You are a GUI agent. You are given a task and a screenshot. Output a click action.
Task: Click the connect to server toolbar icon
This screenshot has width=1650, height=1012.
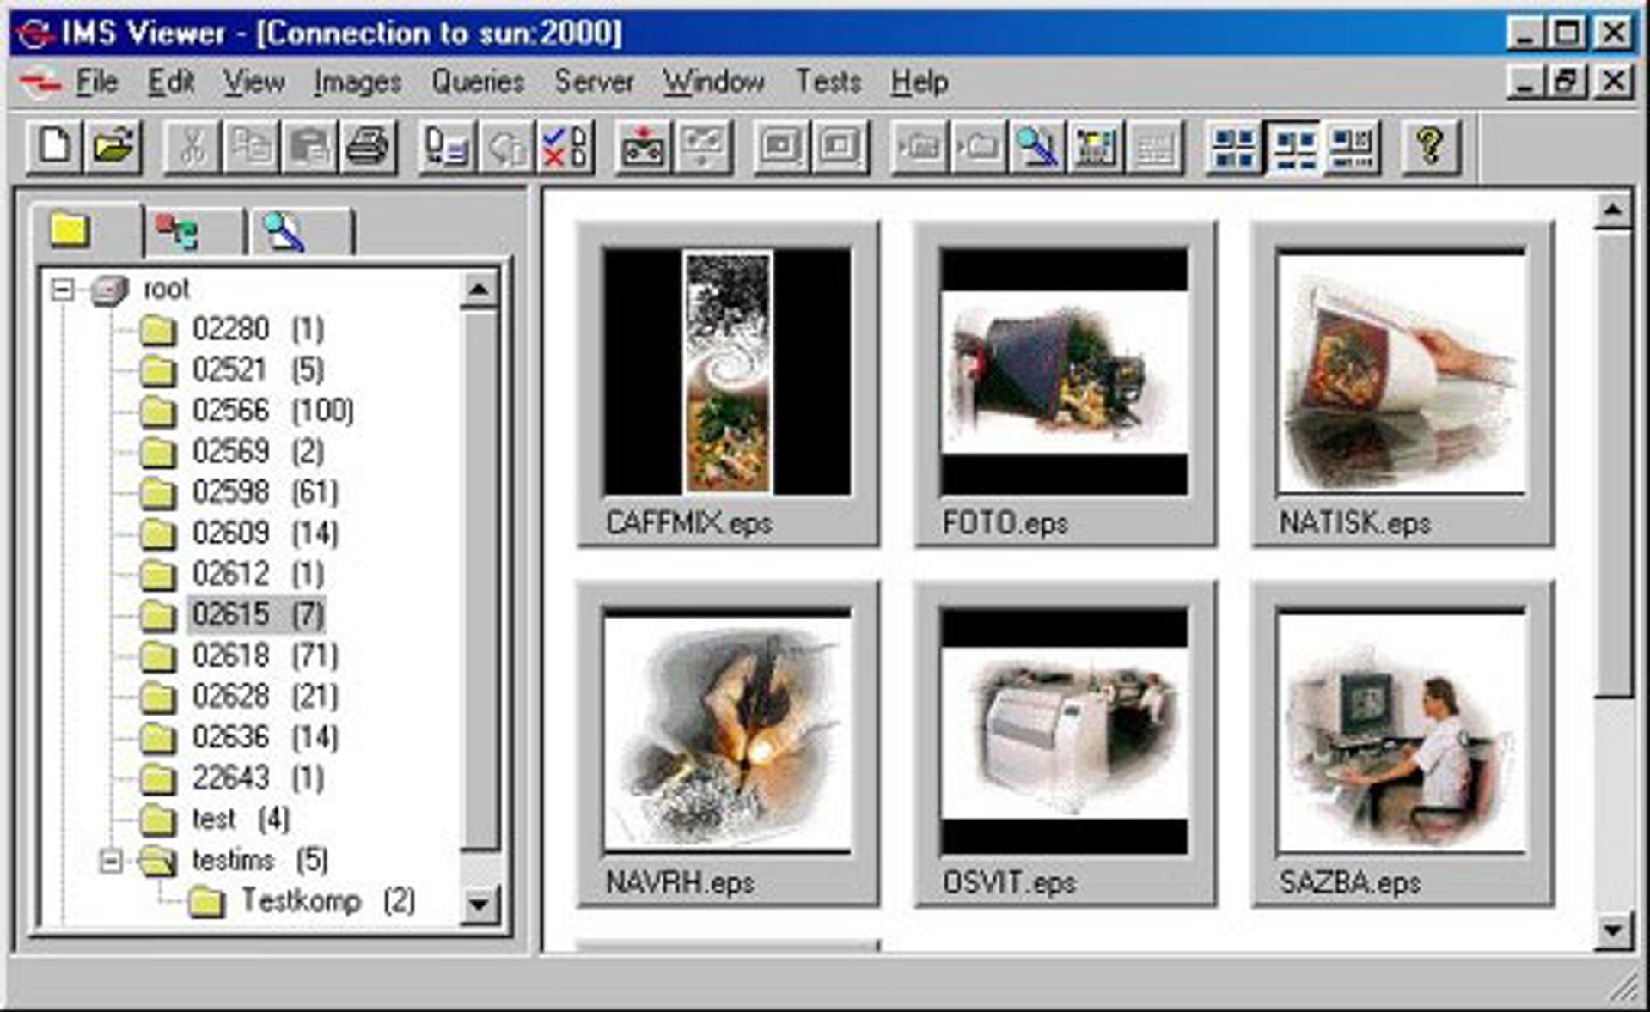click(643, 147)
